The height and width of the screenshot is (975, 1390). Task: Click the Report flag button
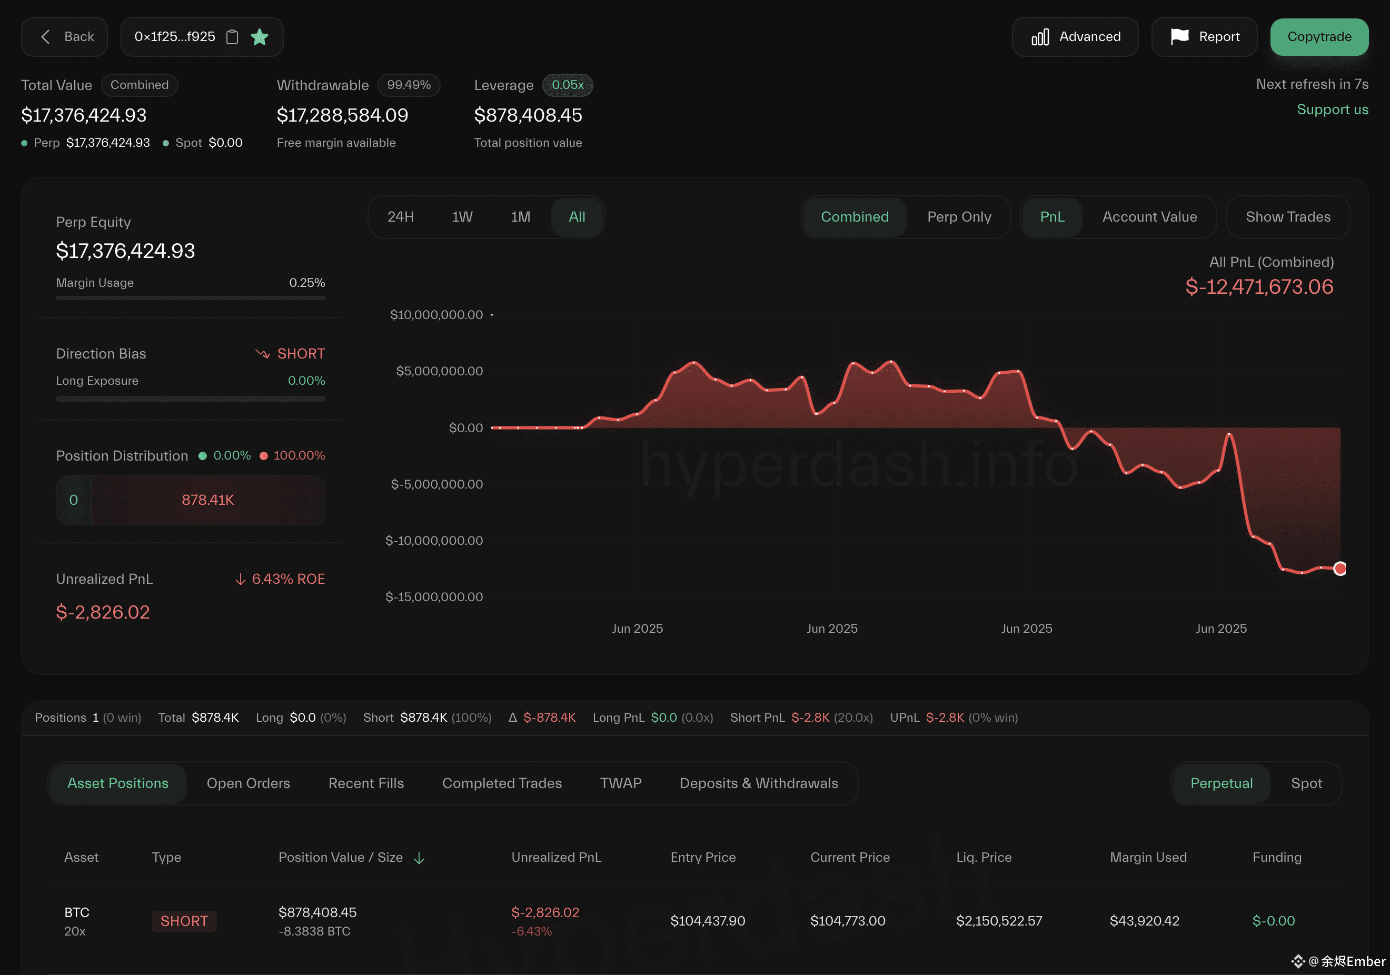(1204, 37)
